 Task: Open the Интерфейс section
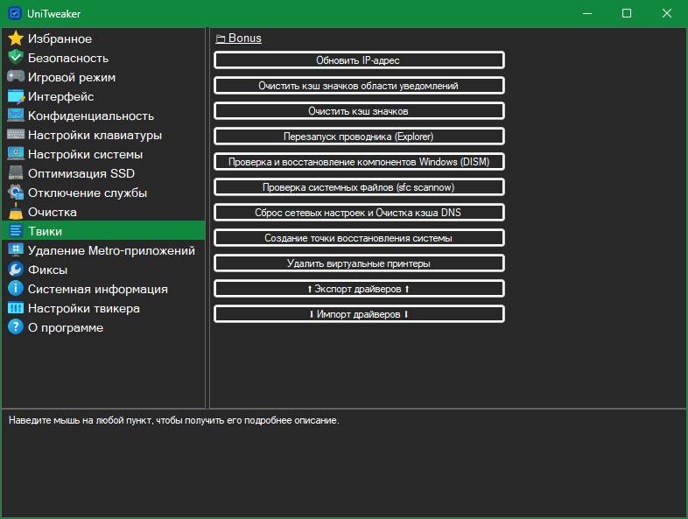coord(60,96)
